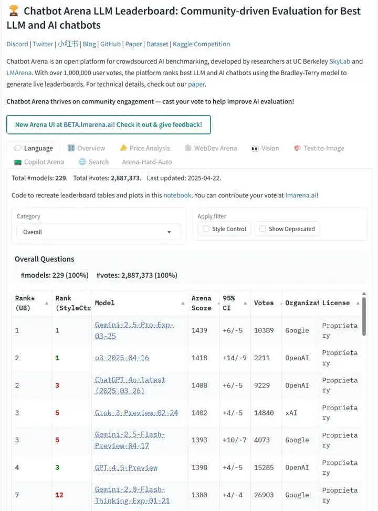Viewport: 378px width, 511px height.
Task: Open the o3-2025-04-16 model link
Action: [x=122, y=358]
